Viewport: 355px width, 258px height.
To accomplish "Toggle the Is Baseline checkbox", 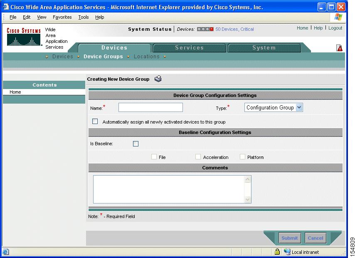I will click(136, 144).
